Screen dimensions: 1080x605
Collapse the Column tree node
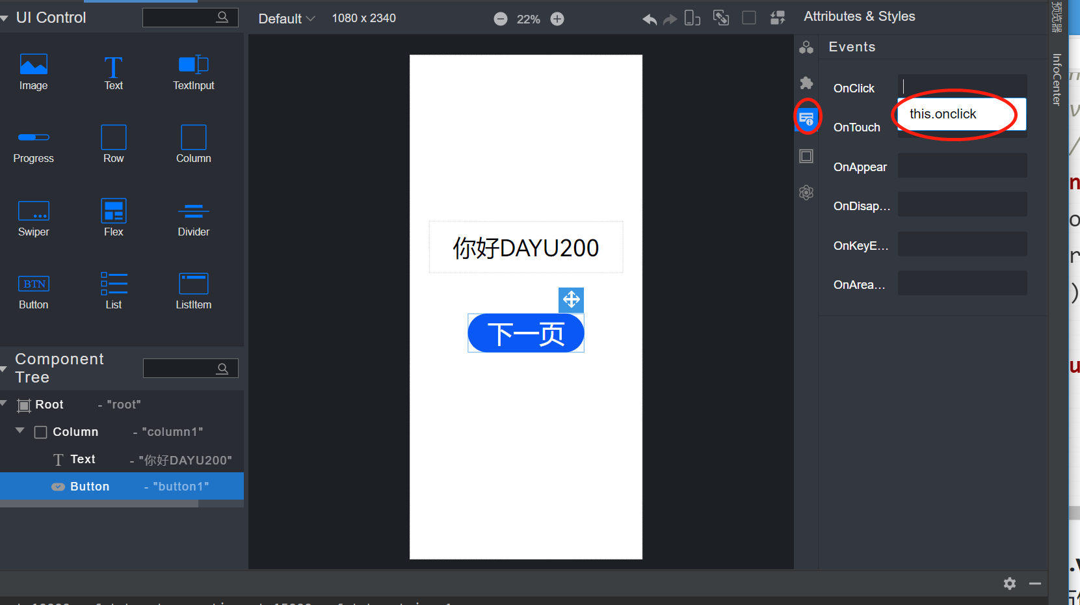click(x=20, y=431)
